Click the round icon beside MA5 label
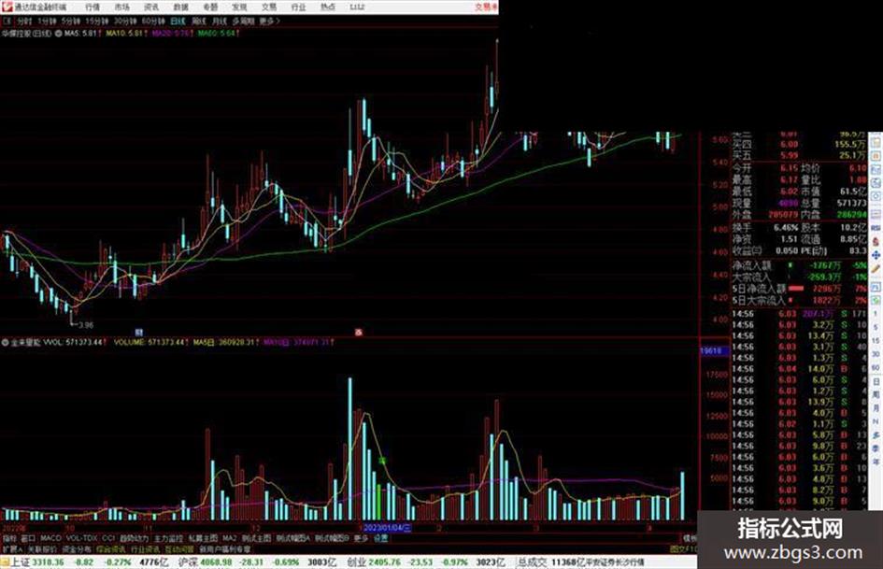883x569 pixels. tap(59, 34)
